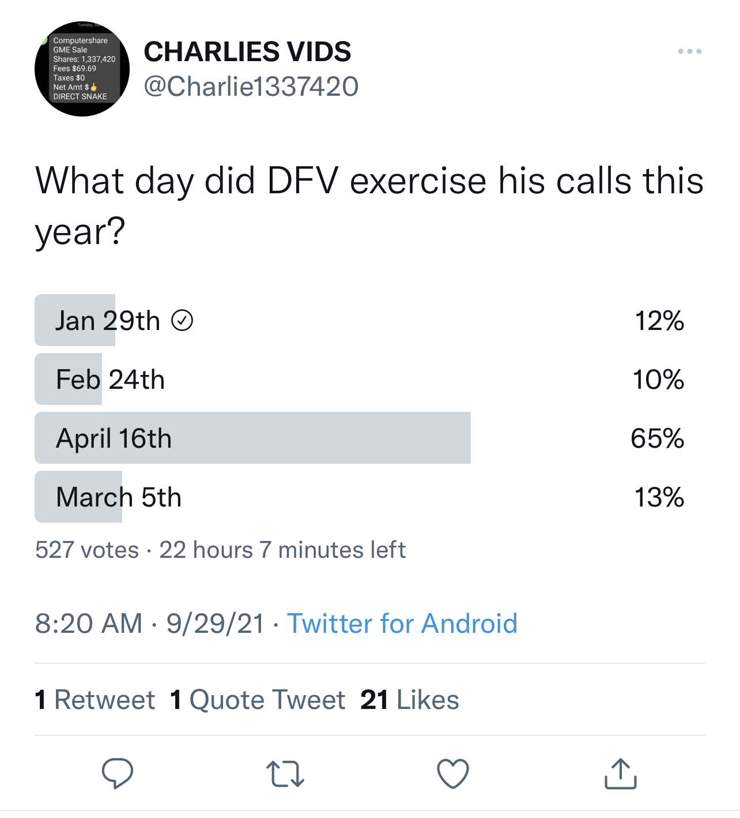This screenshot has height=818, width=740.
Task: Click the 527 votes count text
Action: point(87,550)
